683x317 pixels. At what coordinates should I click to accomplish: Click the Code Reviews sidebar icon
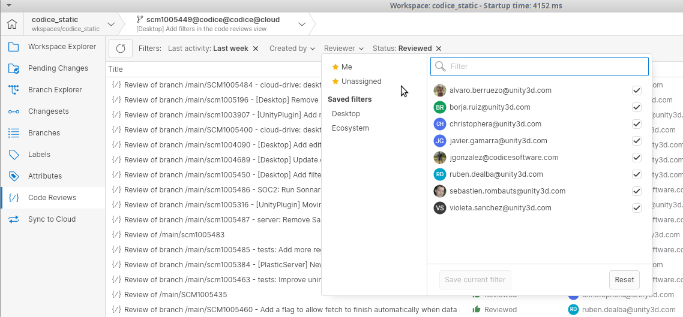[13, 197]
